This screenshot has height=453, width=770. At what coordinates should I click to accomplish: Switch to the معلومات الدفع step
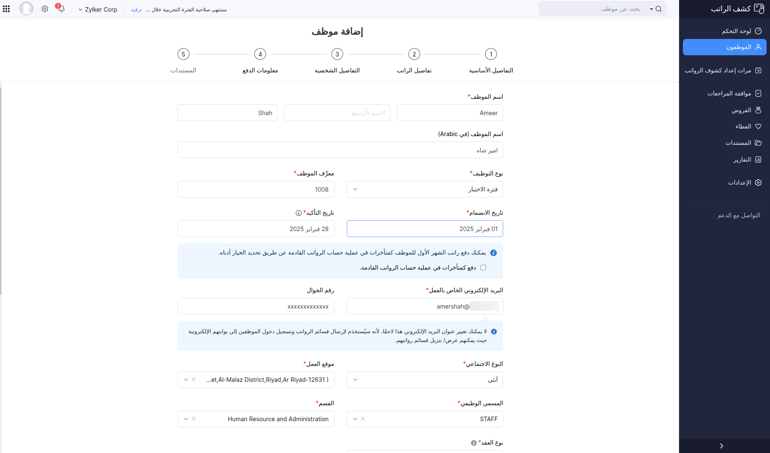pyautogui.click(x=260, y=54)
